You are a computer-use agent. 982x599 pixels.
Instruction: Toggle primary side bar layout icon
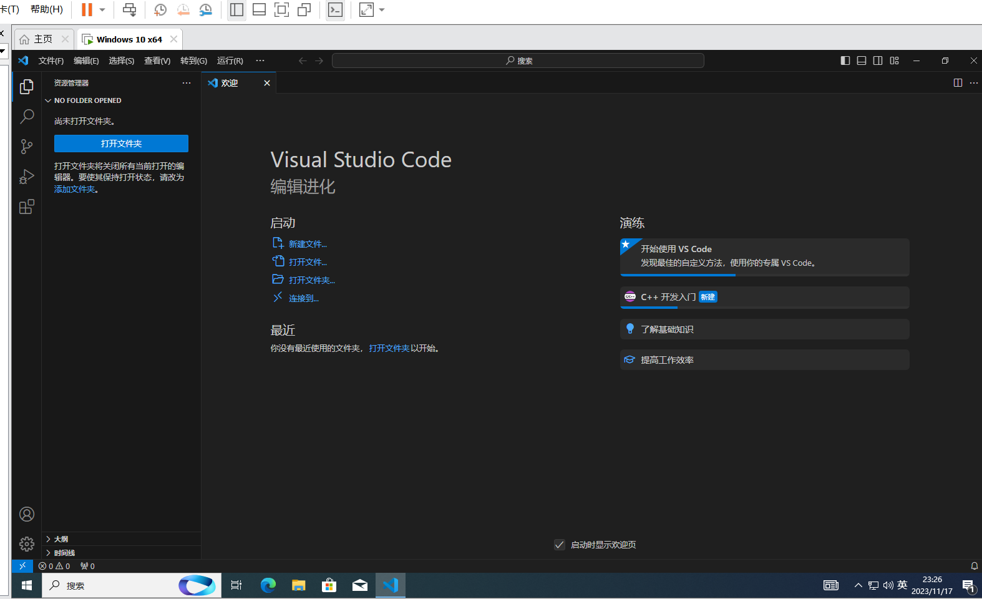click(x=845, y=61)
